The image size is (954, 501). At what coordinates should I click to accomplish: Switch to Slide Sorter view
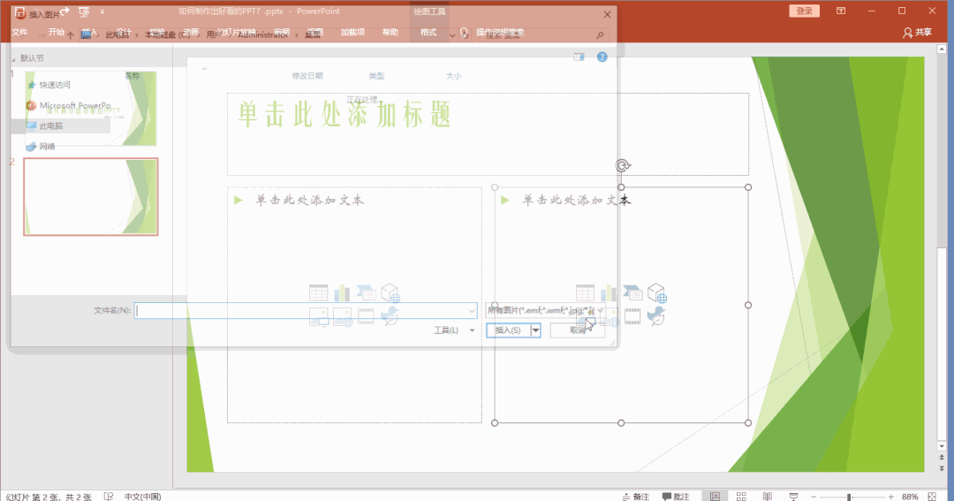(x=741, y=496)
